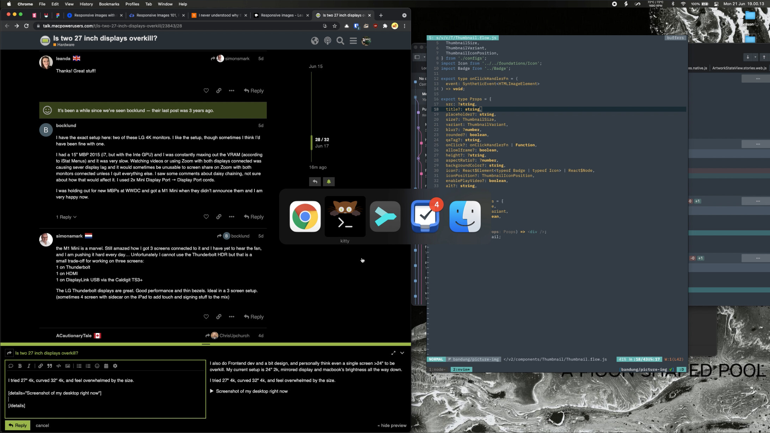Open the Bookmarks menu in menu bar
The width and height of the screenshot is (770, 433).
(109, 4)
